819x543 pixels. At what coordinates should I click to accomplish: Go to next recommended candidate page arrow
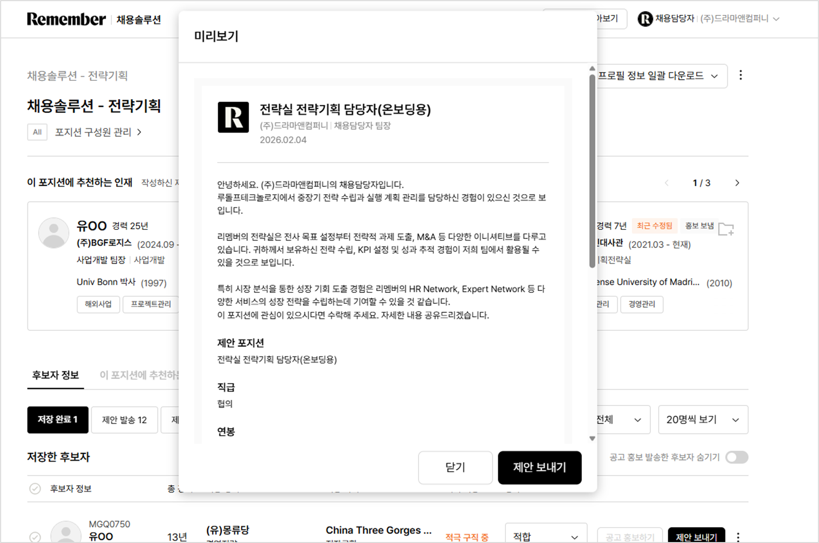737,183
